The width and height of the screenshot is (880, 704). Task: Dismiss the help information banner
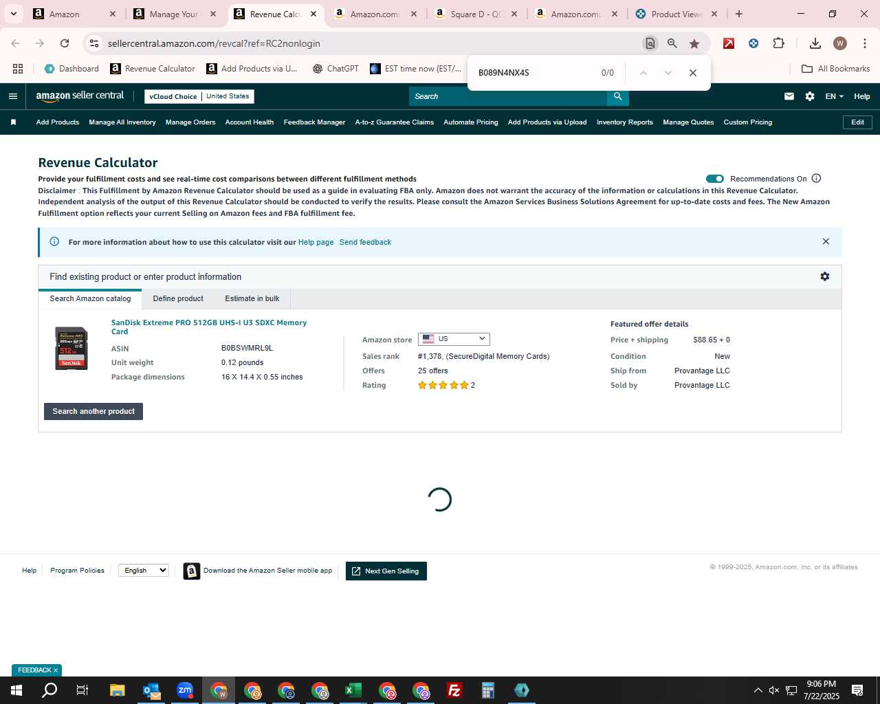click(826, 241)
